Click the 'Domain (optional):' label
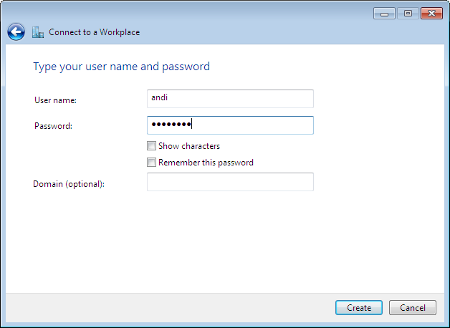The image size is (450, 328). [69, 184]
